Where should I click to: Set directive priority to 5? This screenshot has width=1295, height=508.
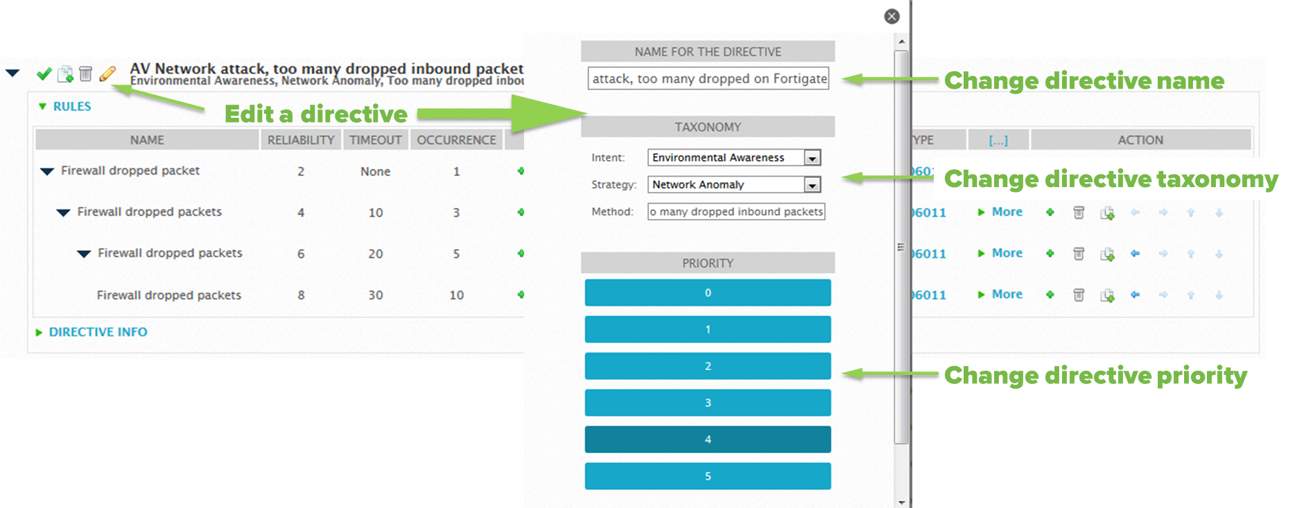click(x=708, y=476)
